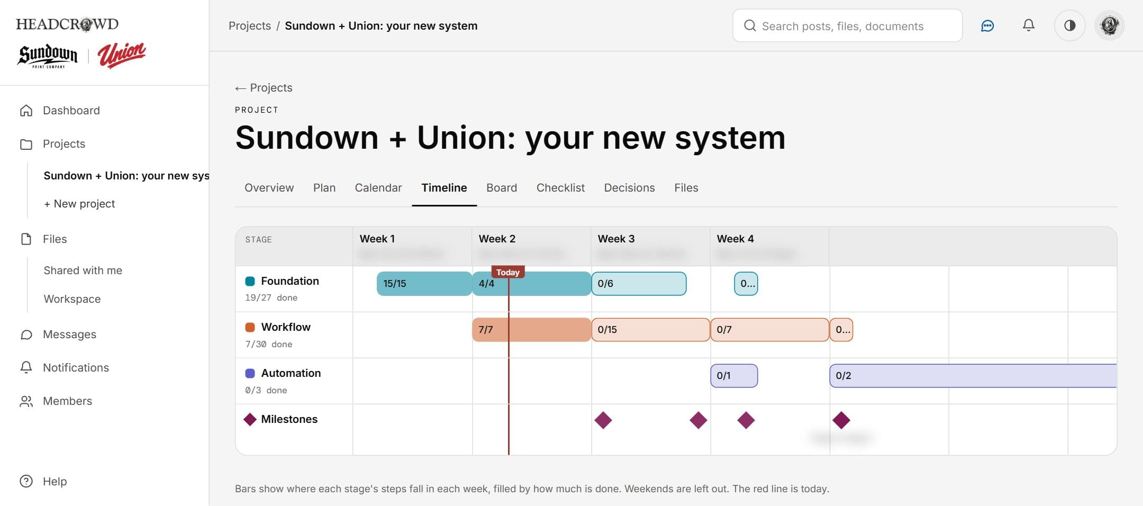Click Projects in the breadcrumb

click(250, 26)
